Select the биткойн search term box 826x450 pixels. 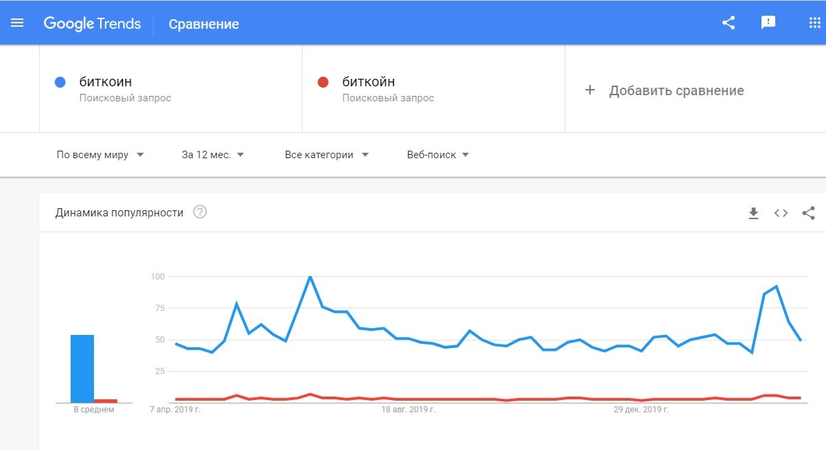click(x=434, y=89)
